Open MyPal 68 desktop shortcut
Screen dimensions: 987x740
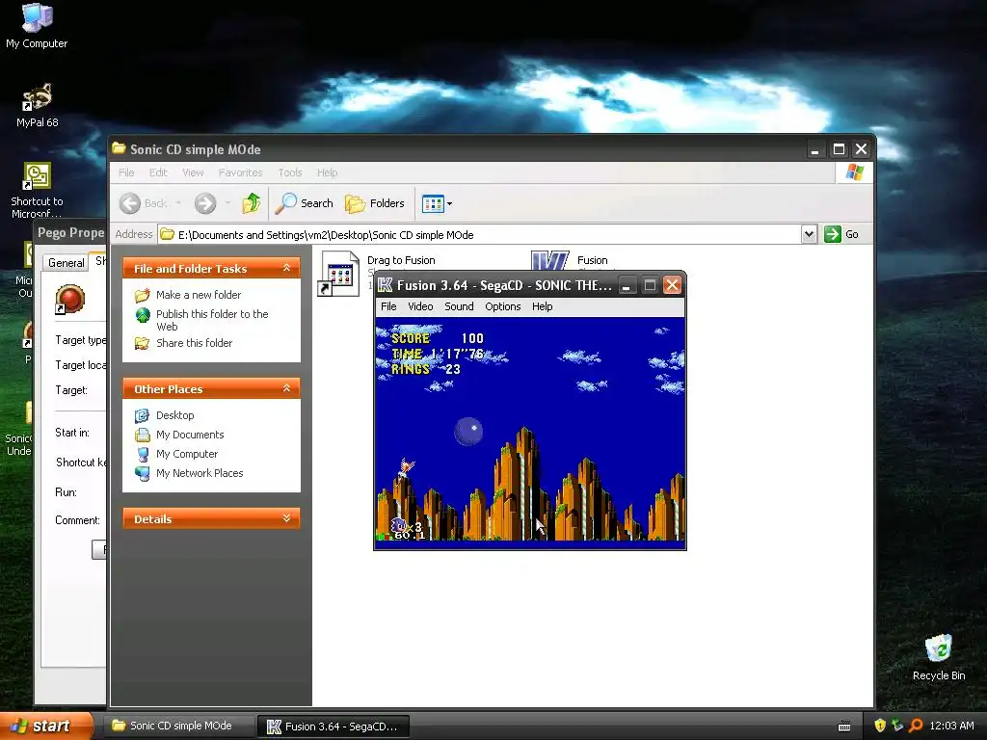pos(38,105)
